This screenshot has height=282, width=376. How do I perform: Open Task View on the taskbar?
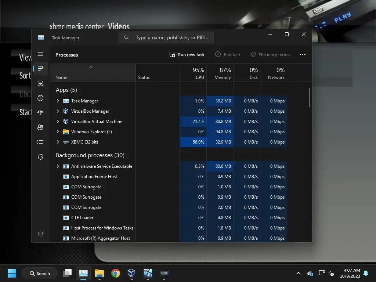[x=67, y=273]
